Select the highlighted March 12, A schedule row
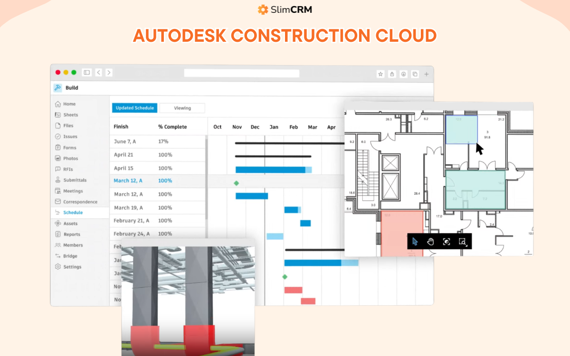Image resolution: width=570 pixels, height=356 pixels. [x=159, y=181]
